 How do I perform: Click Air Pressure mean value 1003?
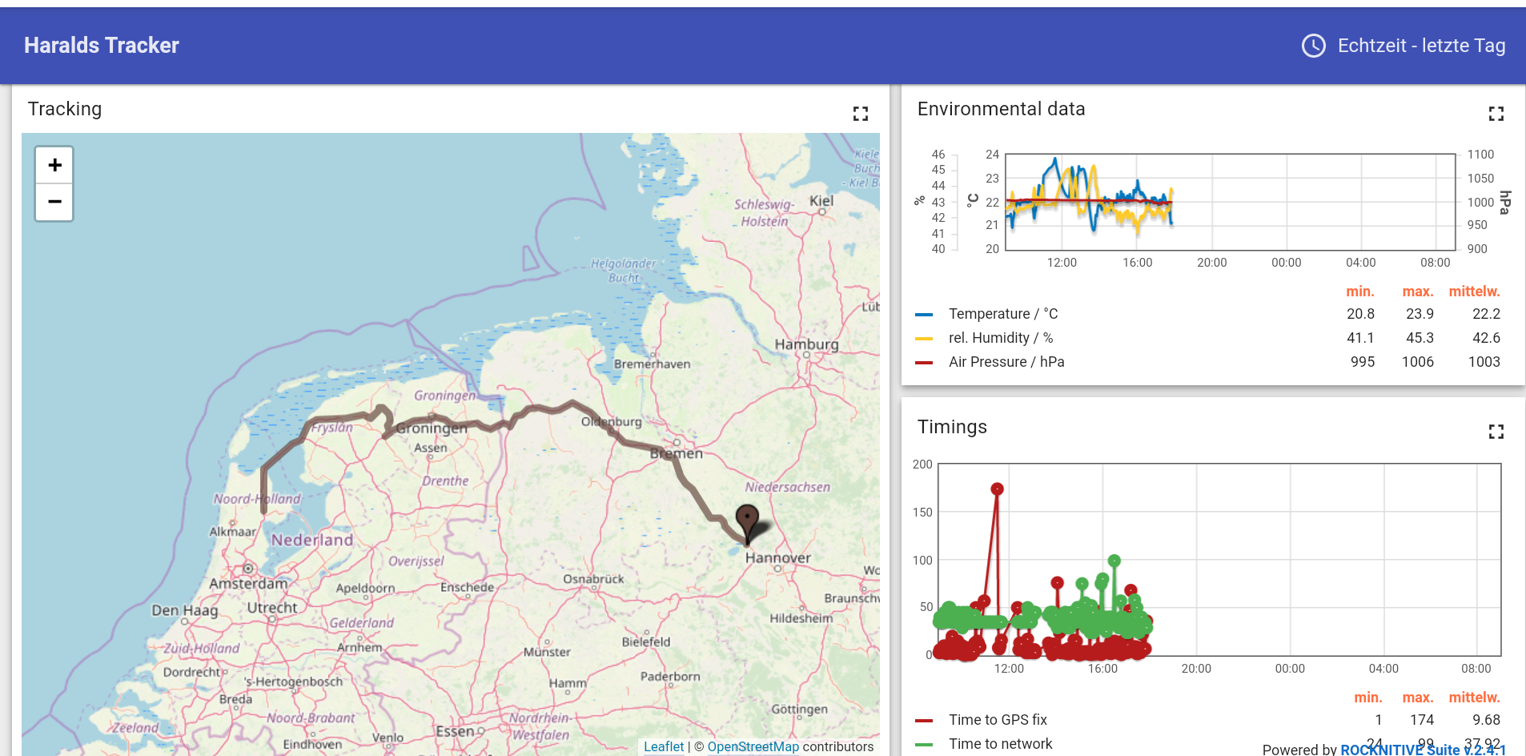1484,362
